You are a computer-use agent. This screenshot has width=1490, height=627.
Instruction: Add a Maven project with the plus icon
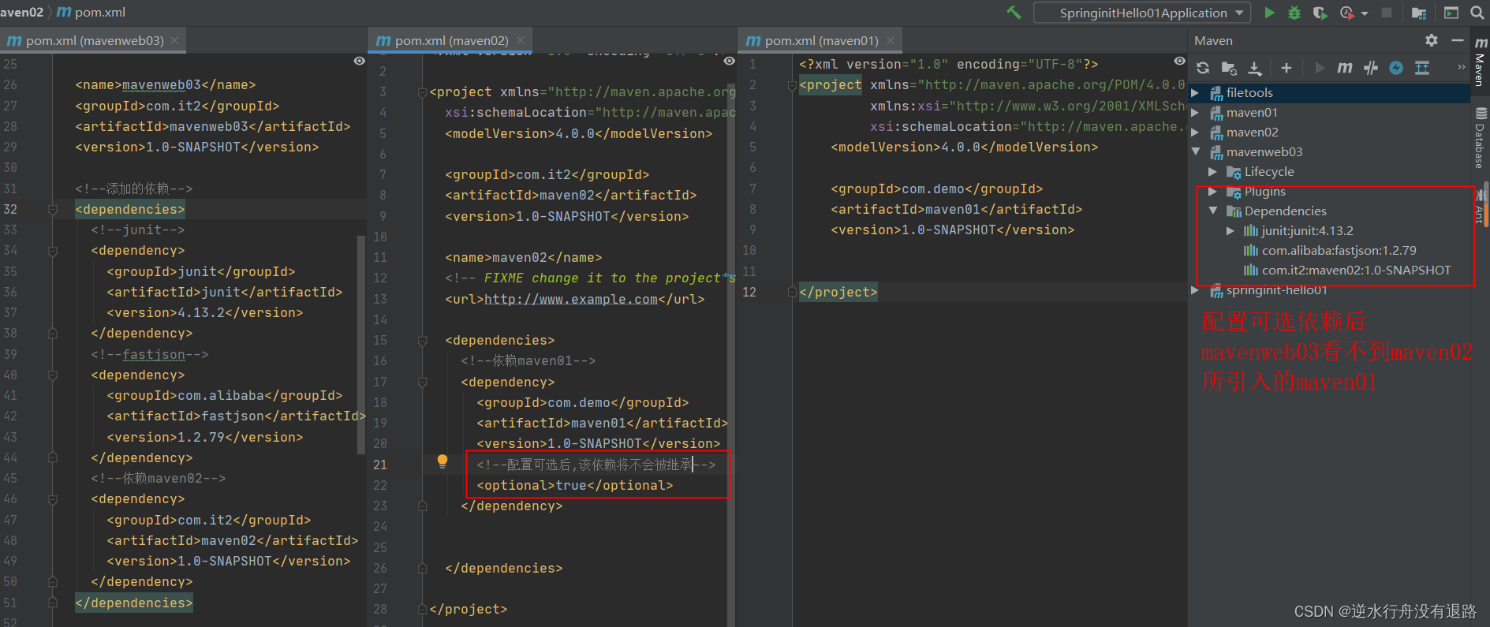(1286, 68)
